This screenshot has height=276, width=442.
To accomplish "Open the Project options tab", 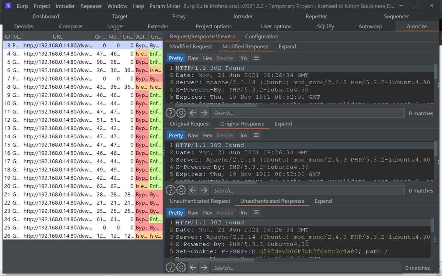I will tap(214, 26).
